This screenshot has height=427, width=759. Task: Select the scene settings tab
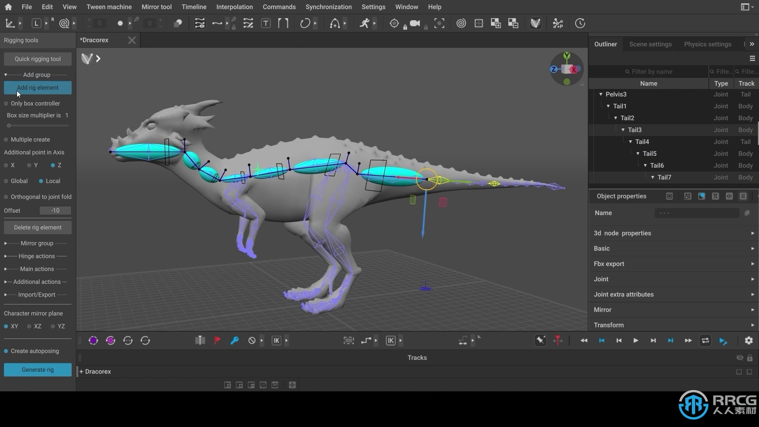click(x=651, y=44)
